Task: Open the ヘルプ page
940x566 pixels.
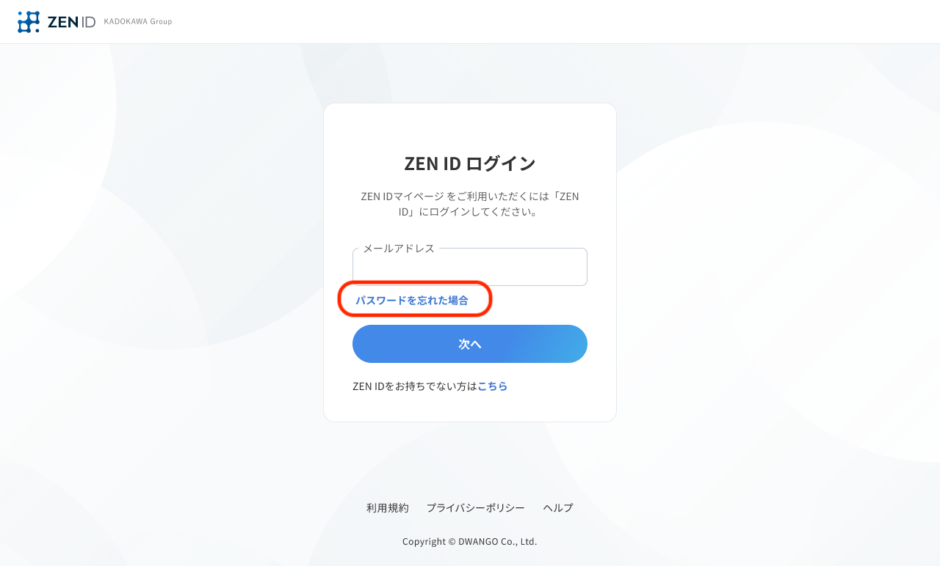Action: click(x=558, y=507)
